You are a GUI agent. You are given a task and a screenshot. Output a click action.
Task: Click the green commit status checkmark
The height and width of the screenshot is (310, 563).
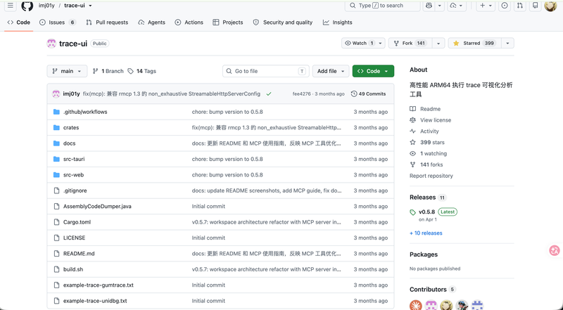269,93
